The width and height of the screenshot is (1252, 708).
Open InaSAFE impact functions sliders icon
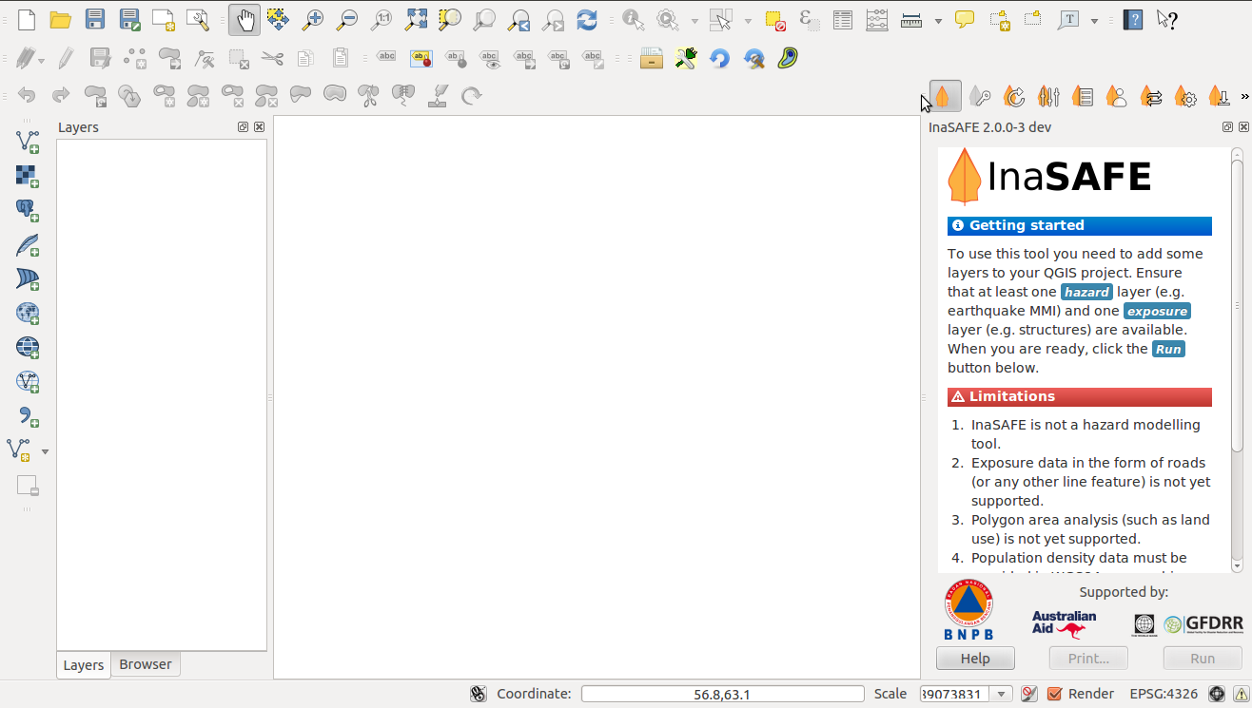click(1048, 96)
